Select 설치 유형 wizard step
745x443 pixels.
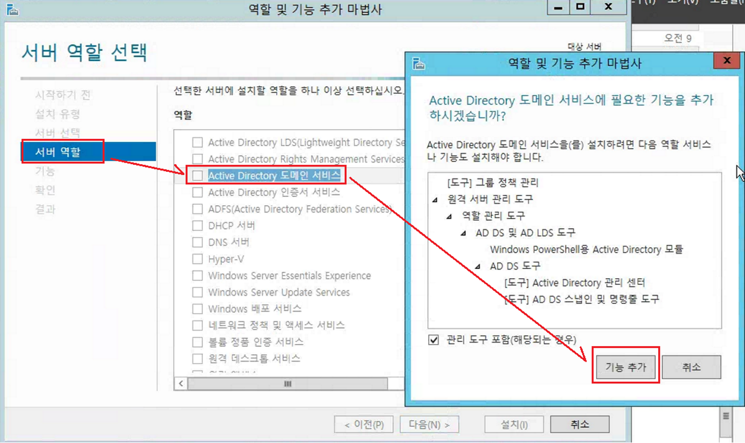pyautogui.click(x=57, y=114)
